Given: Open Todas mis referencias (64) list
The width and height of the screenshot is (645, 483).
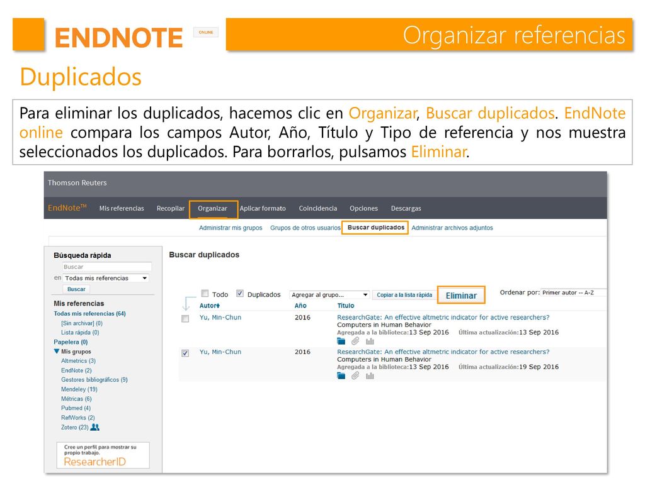Looking at the screenshot, I should pos(89,313).
